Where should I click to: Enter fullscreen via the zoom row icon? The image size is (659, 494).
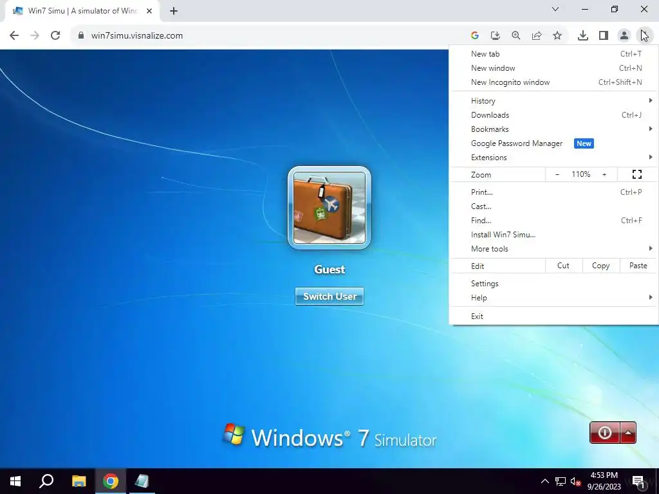point(637,174)
